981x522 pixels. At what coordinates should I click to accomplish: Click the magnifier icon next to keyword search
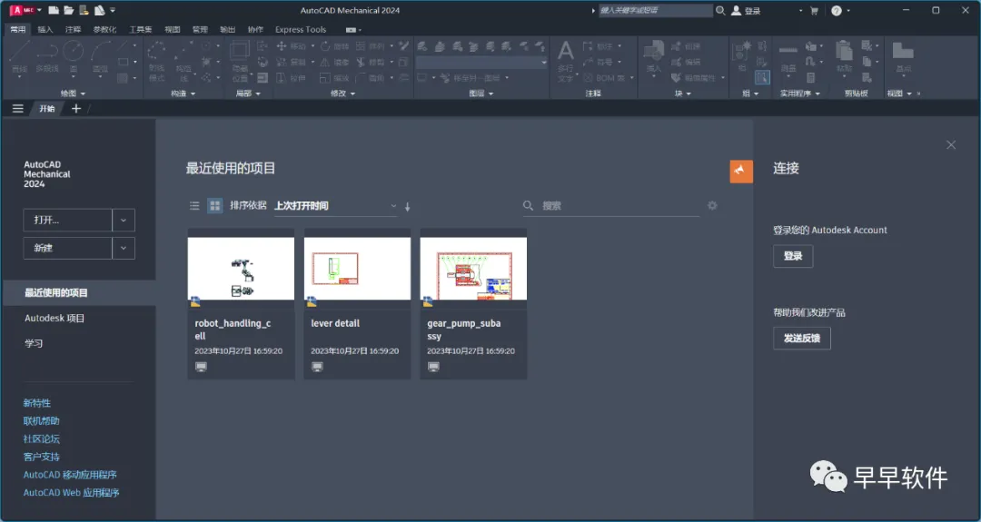(x=720, y=11)
